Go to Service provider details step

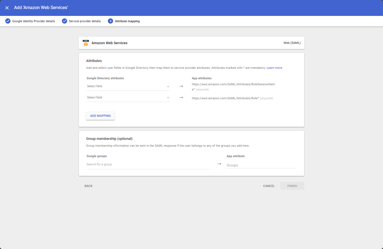pyautogui.click(x=85, y=21)
